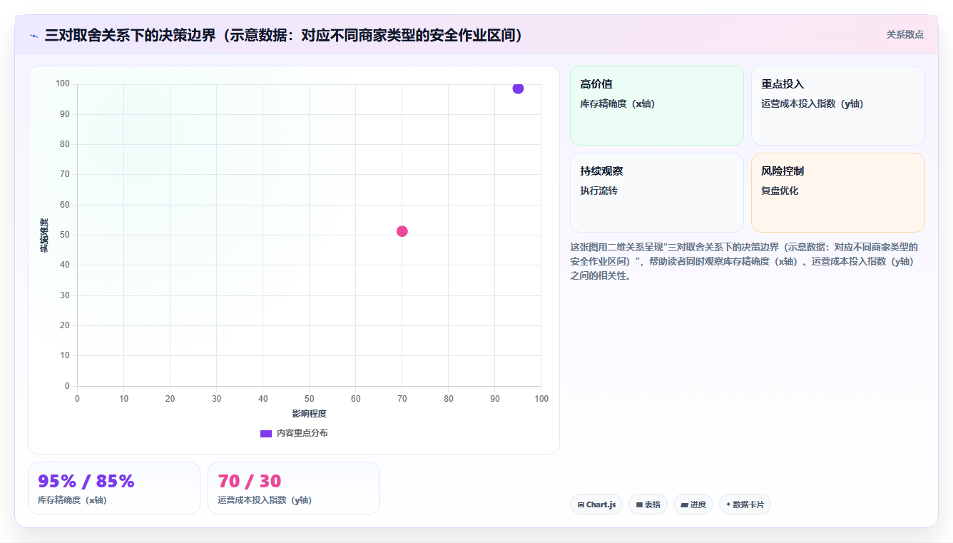The width and height of the screenshot is (953, 543).
Task: Click the 进度 chip icon
Action: pyautogui.click(x=684, y=504)
